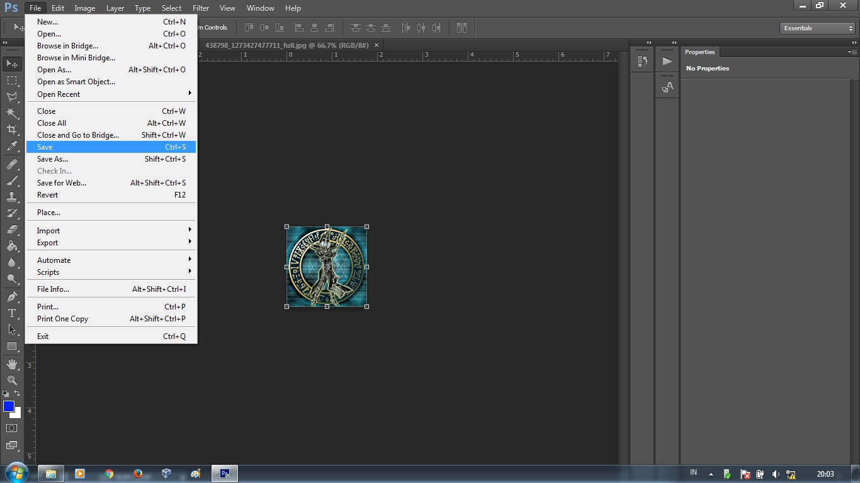
Task: Open the Windows Start menu
Action: [16, 473]
